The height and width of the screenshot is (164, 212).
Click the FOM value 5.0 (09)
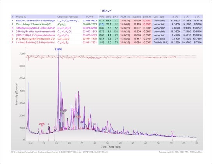[x=125, y=24]
